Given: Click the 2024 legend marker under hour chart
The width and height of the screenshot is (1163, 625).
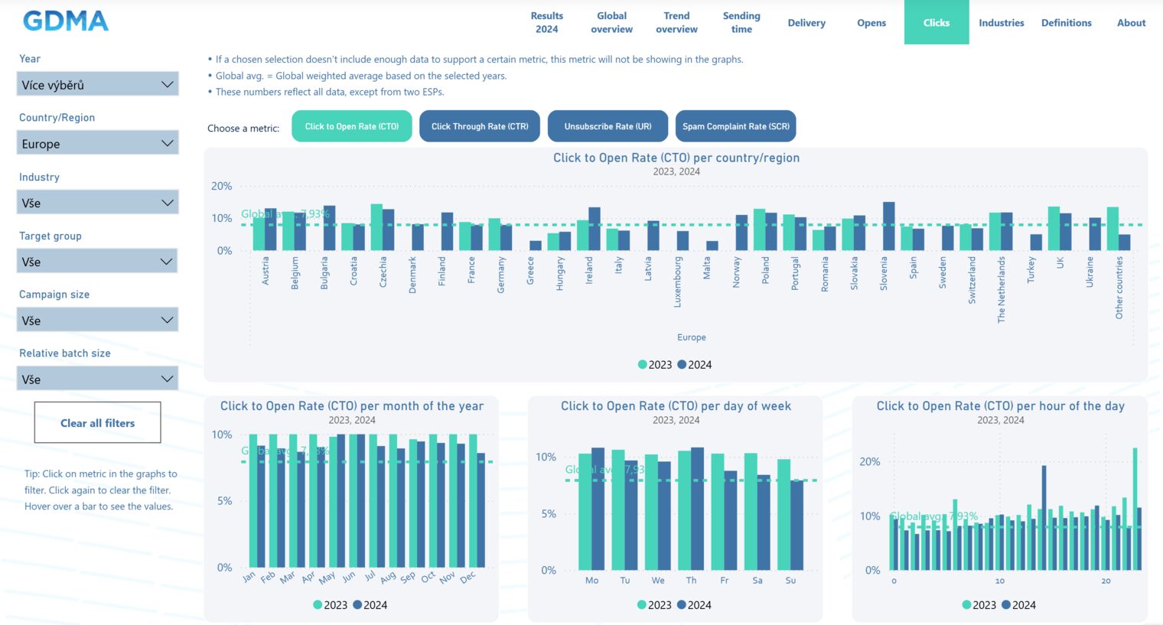Looking at the screenshot, I should coord(1006,605).
